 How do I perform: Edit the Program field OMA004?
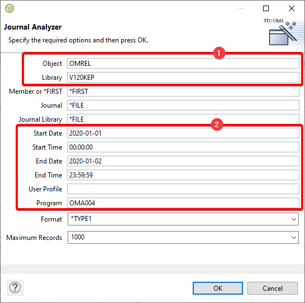point(183,203)
